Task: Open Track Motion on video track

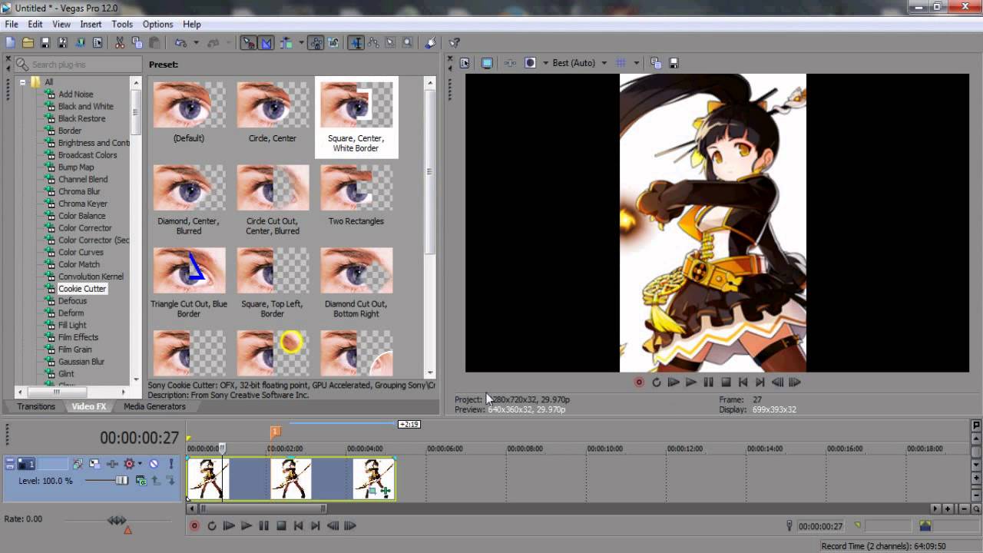Action: pos(94,464)
